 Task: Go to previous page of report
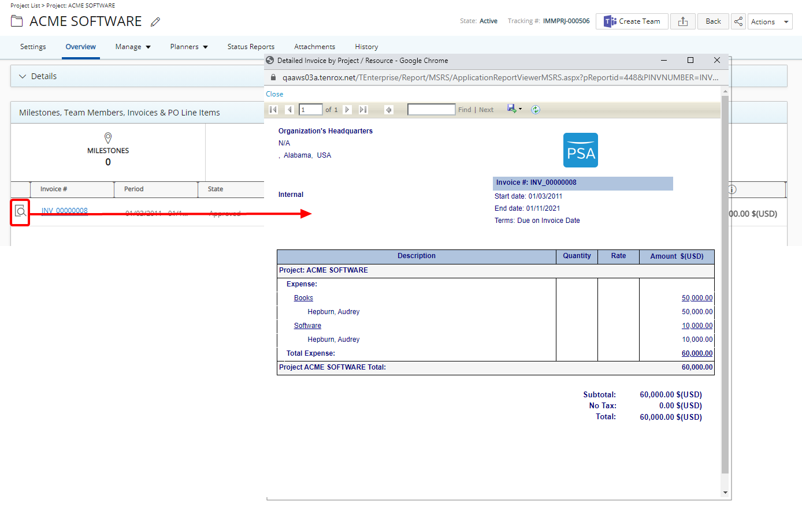tap(289, 110)
